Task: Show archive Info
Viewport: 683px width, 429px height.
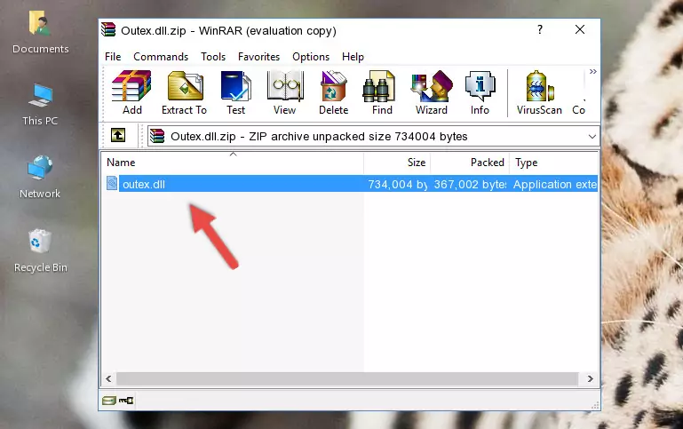Action: pyautogui.click(x=480, y=92)
